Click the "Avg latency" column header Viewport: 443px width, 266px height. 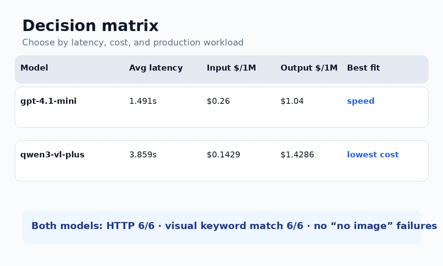(x=156, y=68)
